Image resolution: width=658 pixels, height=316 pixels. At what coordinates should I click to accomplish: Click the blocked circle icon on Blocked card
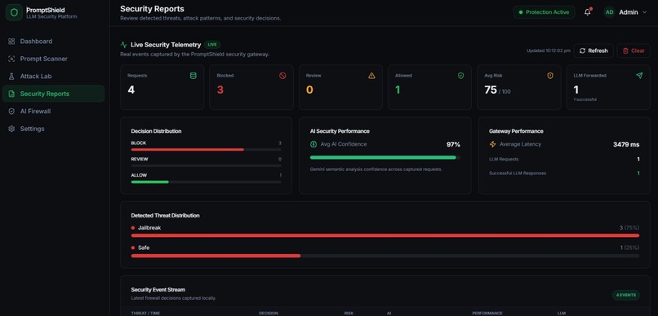(x=282, y=76)
